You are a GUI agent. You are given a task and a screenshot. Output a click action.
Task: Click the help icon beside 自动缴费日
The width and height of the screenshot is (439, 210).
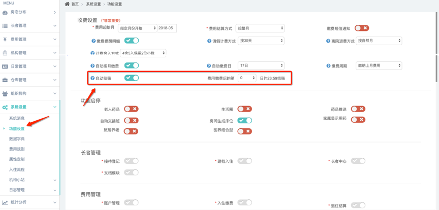tap(208, 65)
